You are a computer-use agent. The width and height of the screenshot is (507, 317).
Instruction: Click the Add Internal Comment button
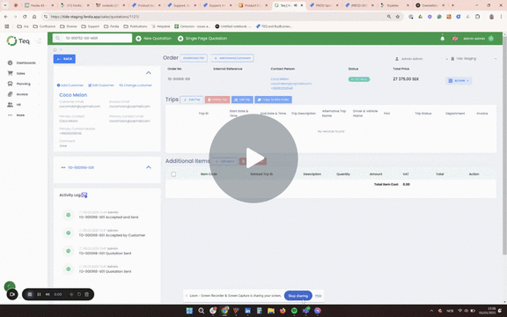[x=232, y=58]
